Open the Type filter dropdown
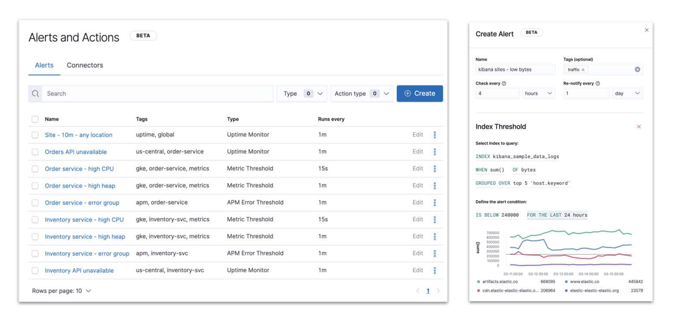This screenshot has width=674, height=319. tap(302, 94)
